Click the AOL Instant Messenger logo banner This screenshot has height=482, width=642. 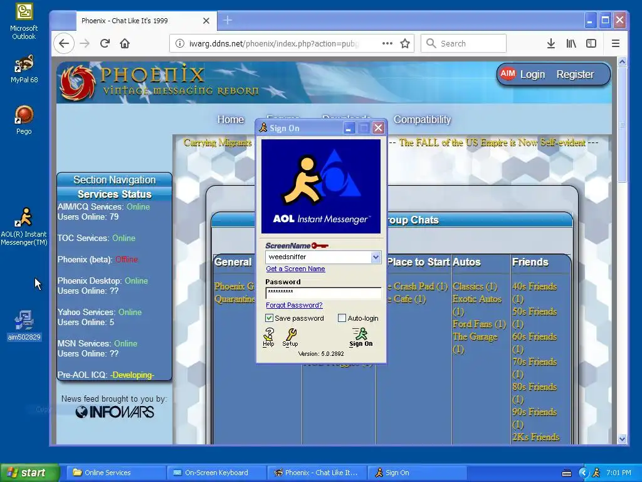point(321,186)
